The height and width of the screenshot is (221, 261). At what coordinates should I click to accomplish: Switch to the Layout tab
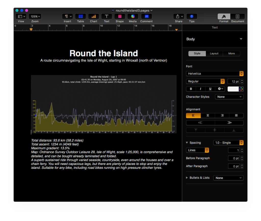coord(214,53)
